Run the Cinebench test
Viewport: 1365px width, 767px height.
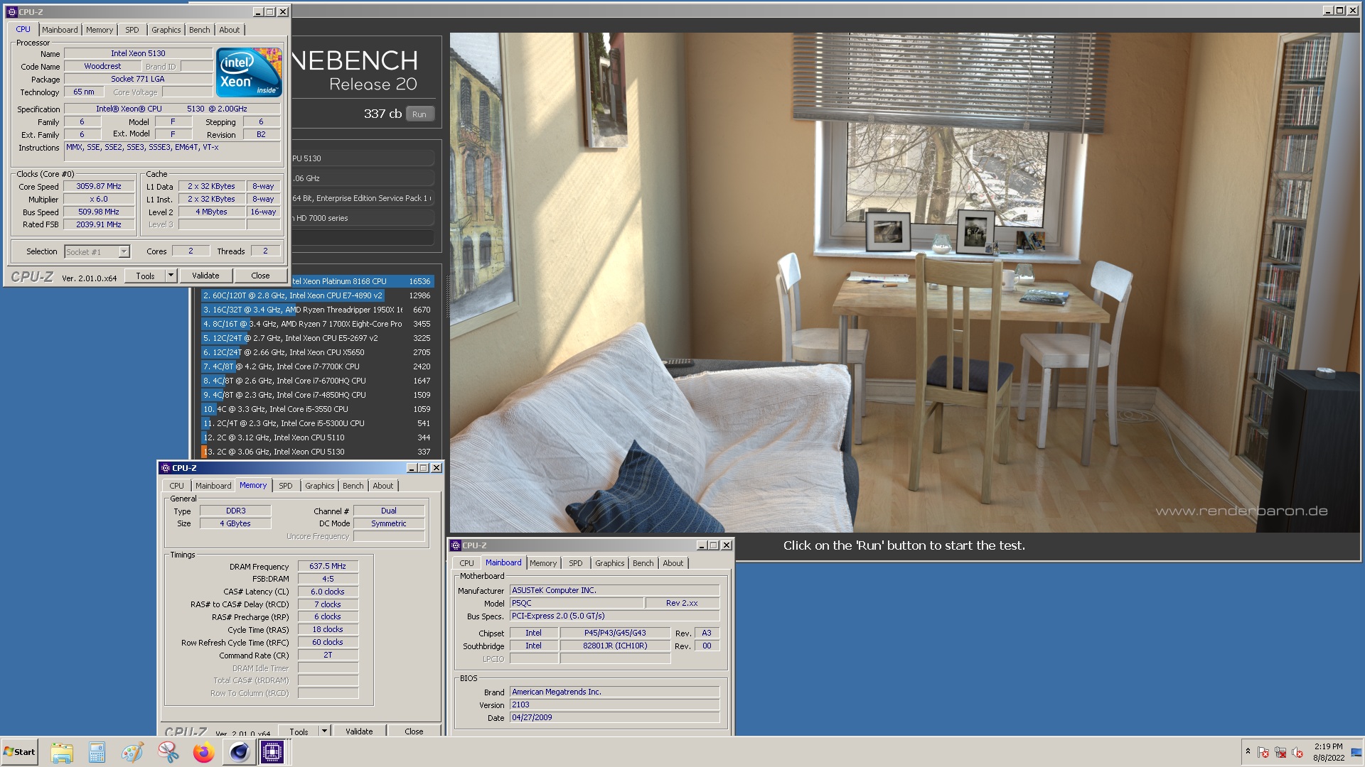pos(419,114)
